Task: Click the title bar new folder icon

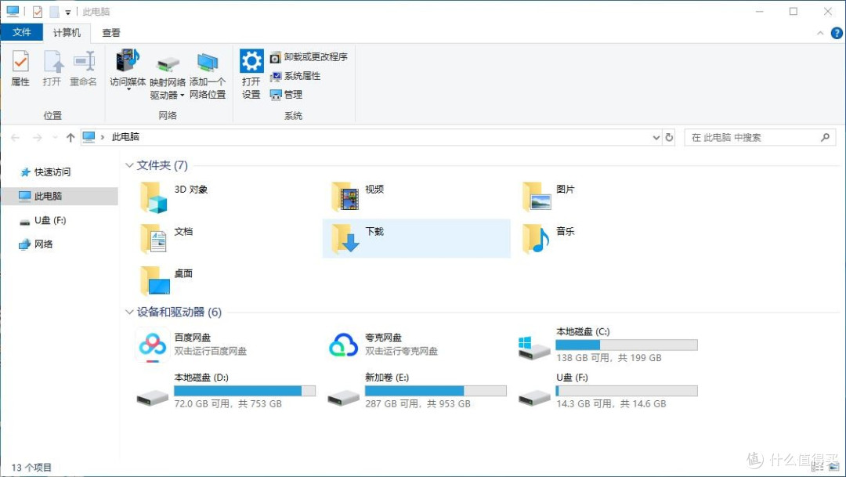Action: click(x=54, y=11)
